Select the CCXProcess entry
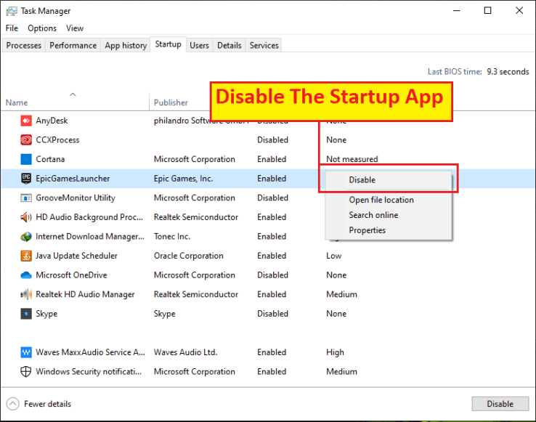The width and height of the screenshot is (536, 422). coord(57,140)
